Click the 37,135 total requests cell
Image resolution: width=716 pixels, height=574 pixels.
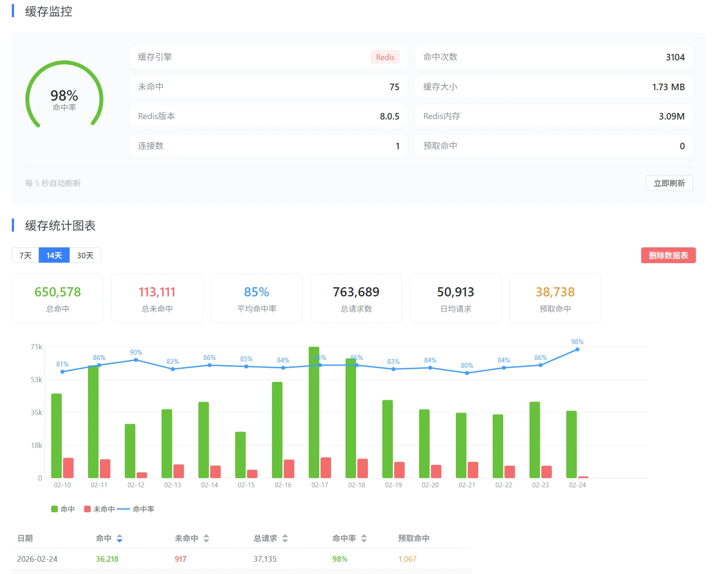(265, 559)
